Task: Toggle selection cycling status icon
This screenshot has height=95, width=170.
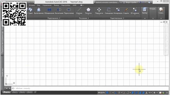Action: point(137,93)
